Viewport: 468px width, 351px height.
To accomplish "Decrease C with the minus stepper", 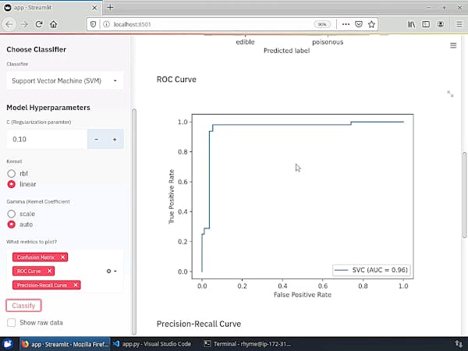I will 96,140.
